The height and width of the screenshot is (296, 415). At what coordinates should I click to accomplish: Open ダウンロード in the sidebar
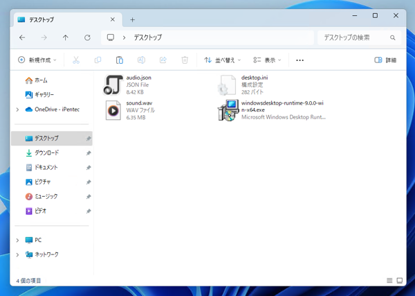tap(42, 153)
